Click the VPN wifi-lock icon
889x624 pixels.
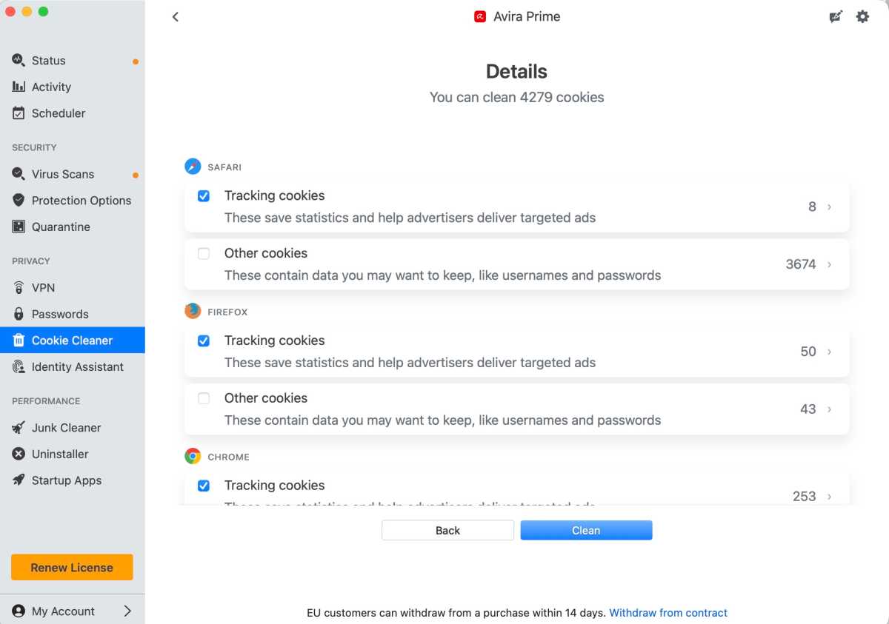(19, 287)
